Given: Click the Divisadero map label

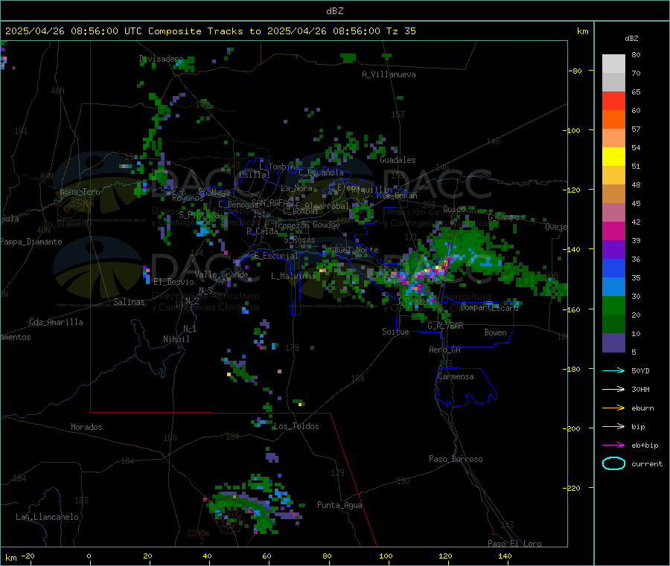Looking at the screenshot, I should (x=161, y=59).
